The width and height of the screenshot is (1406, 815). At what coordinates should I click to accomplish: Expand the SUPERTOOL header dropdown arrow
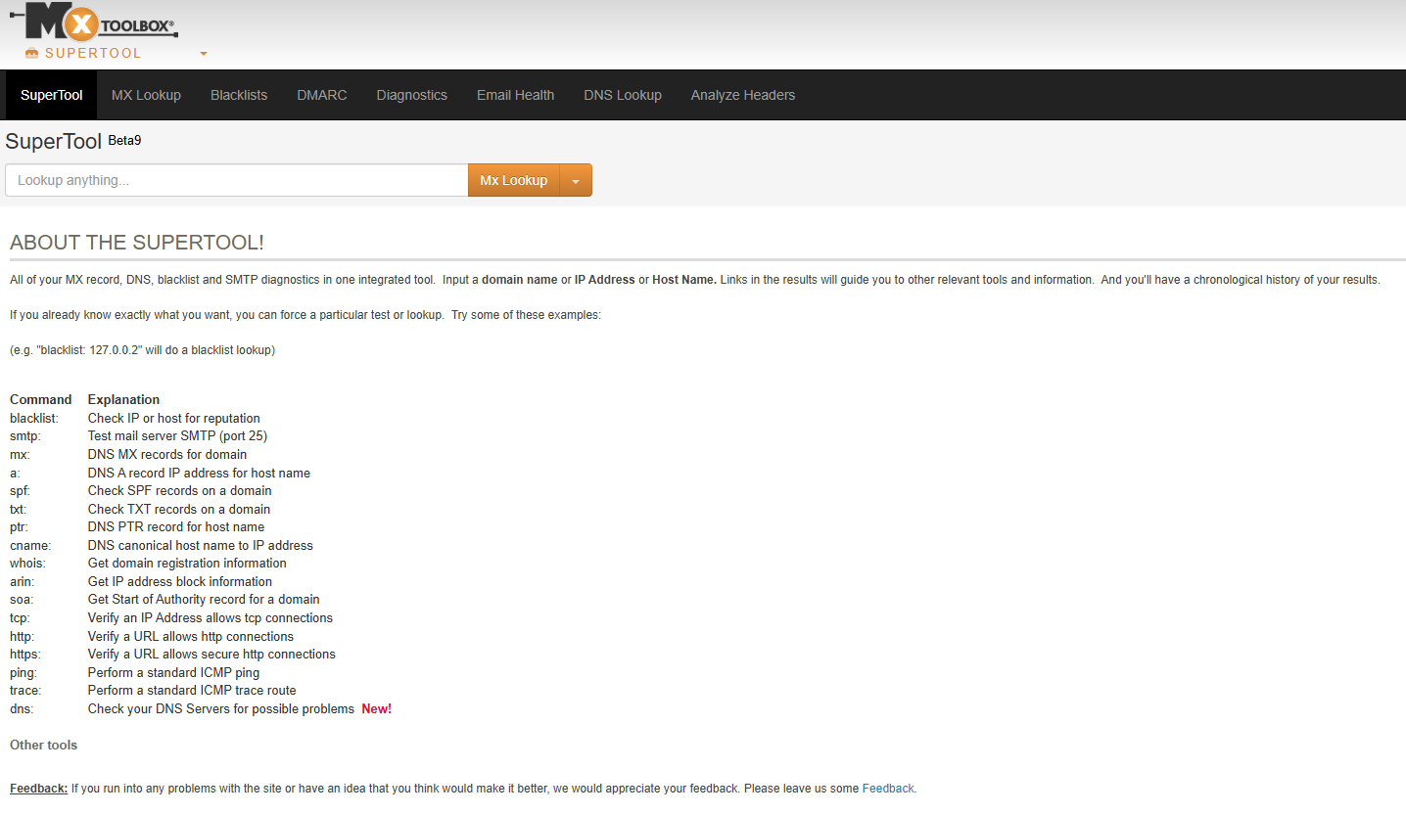[204, 54]
